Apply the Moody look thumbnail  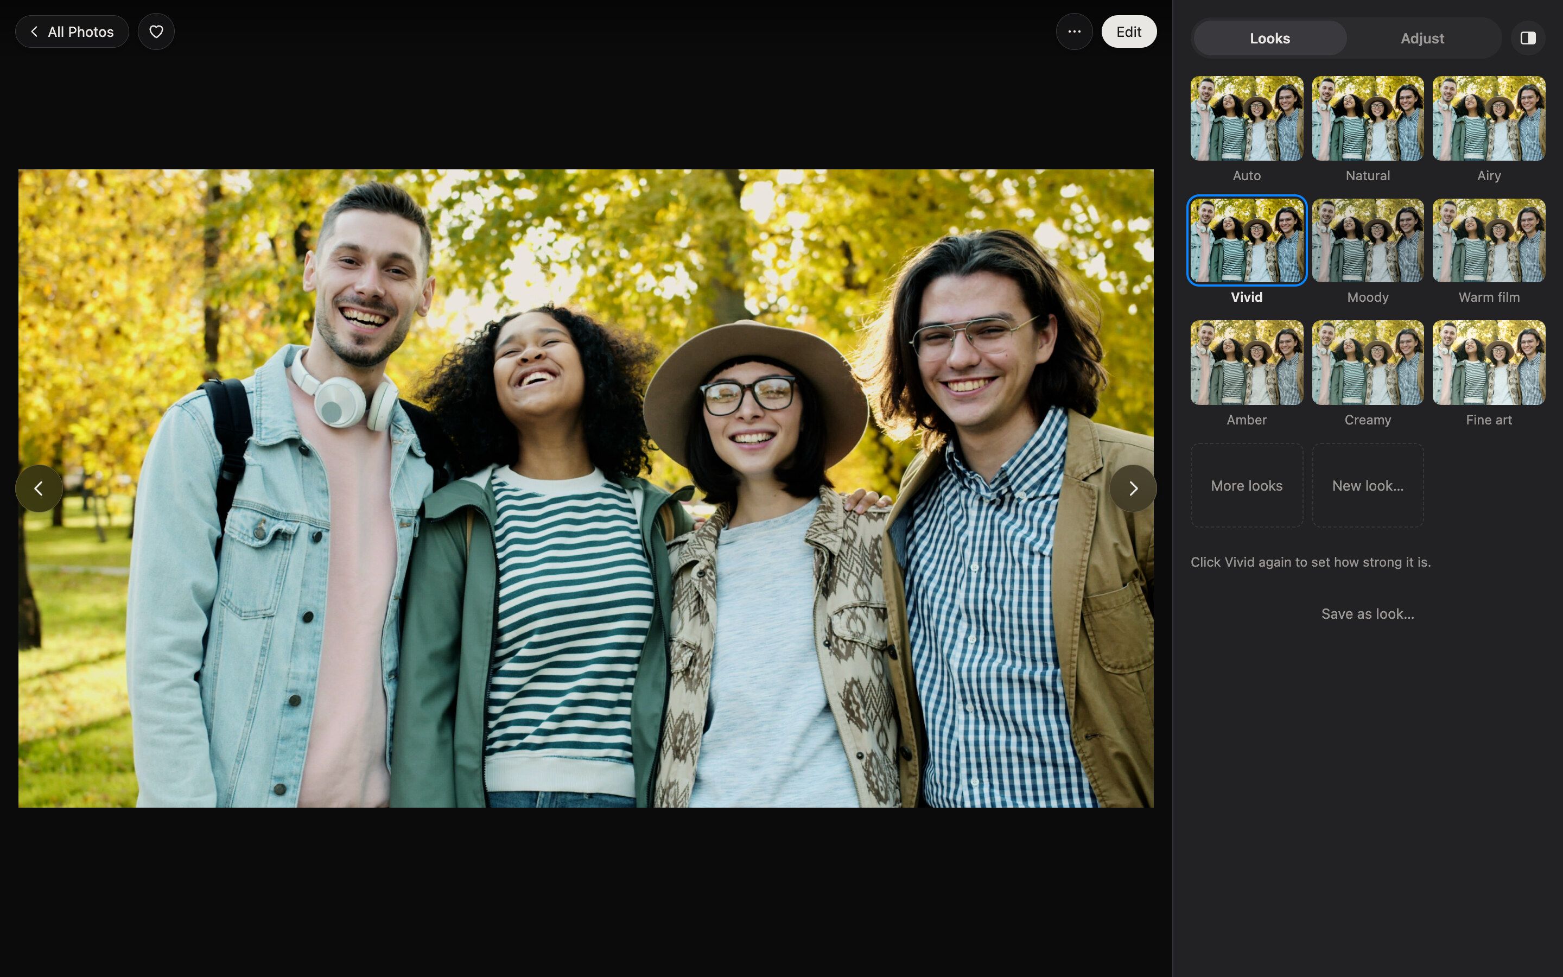pyautogui.click(x=1367, y=240)
